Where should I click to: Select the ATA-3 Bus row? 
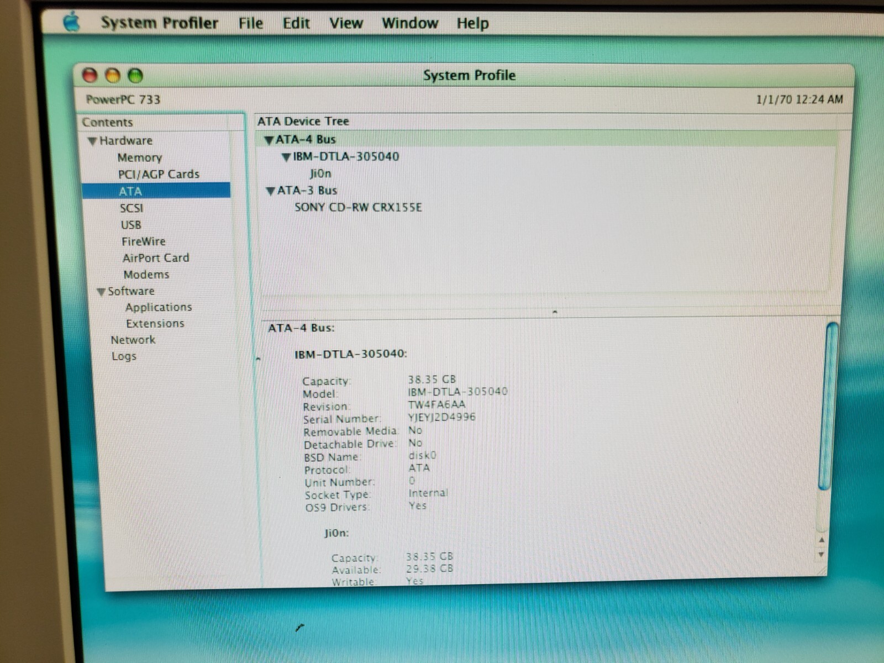tap(307, 191)
